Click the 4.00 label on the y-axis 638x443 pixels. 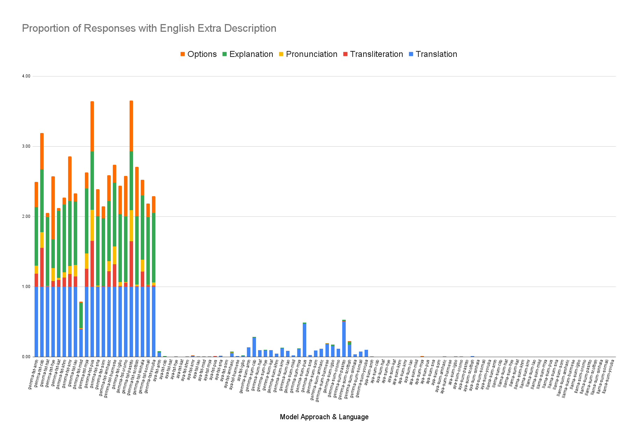pos(25,75)
